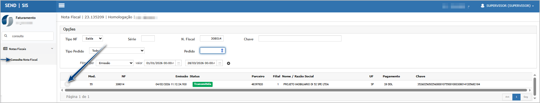Click the Chave column header
The image size is (540, 103).
420,76
